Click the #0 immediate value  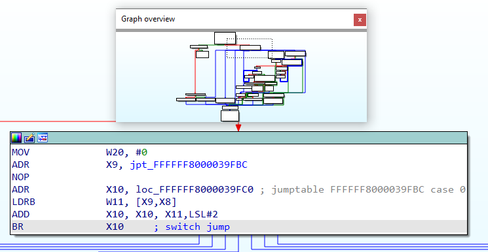click(x=141, y=152)
